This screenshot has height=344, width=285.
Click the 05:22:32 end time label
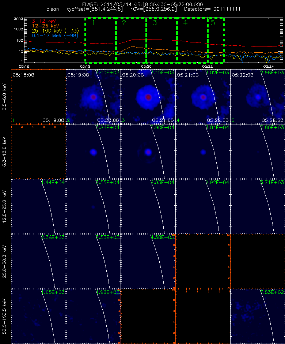[x=273, y=120]
